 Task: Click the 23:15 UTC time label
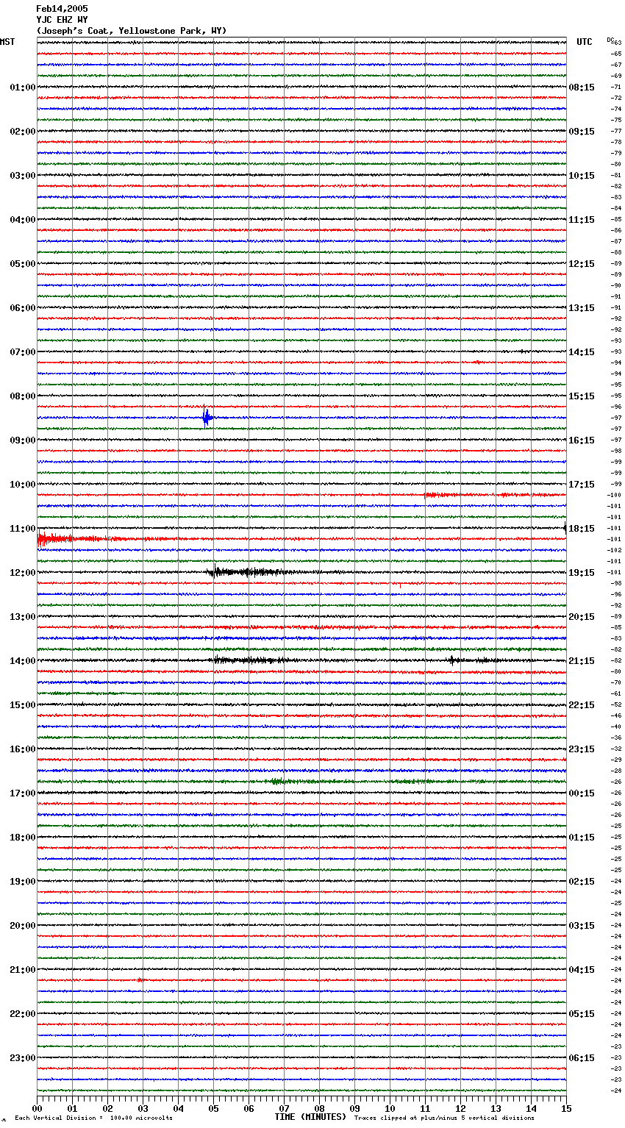tap(582, 749)
